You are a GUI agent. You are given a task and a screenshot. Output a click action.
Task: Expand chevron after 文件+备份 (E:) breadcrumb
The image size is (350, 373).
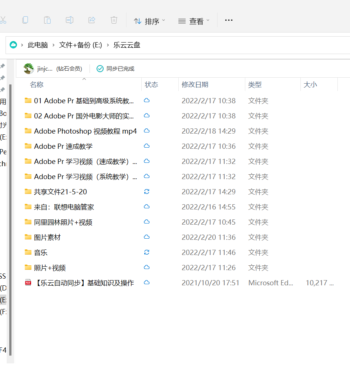click(x=108, y=45)
